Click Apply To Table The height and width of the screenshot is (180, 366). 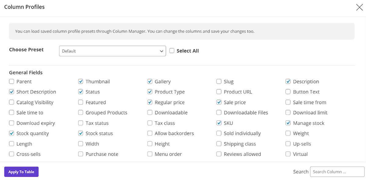pyautogui.click(x=21, y=171)
